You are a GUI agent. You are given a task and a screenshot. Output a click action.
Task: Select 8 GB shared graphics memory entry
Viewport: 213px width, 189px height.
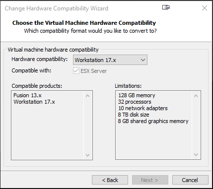coord(153,121)
